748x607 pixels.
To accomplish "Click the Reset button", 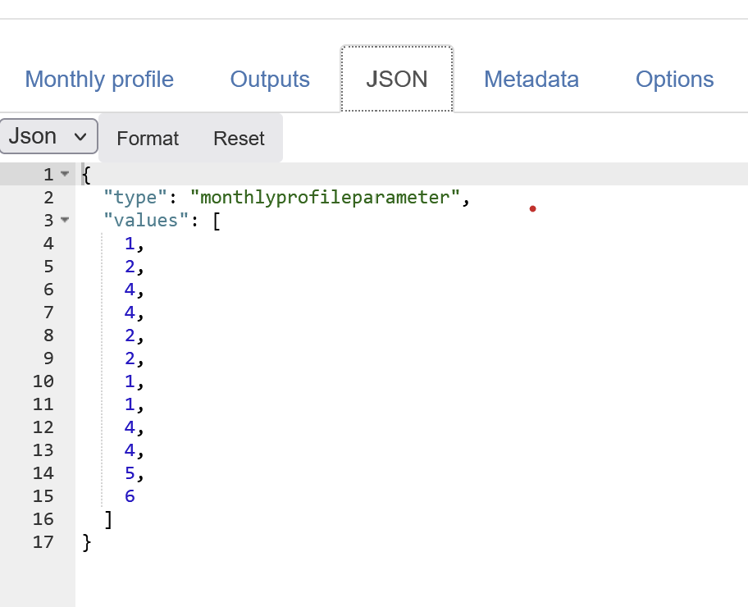I will [x=239, y=139].
